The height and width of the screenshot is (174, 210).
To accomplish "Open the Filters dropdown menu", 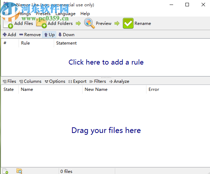I will (98, 81).
